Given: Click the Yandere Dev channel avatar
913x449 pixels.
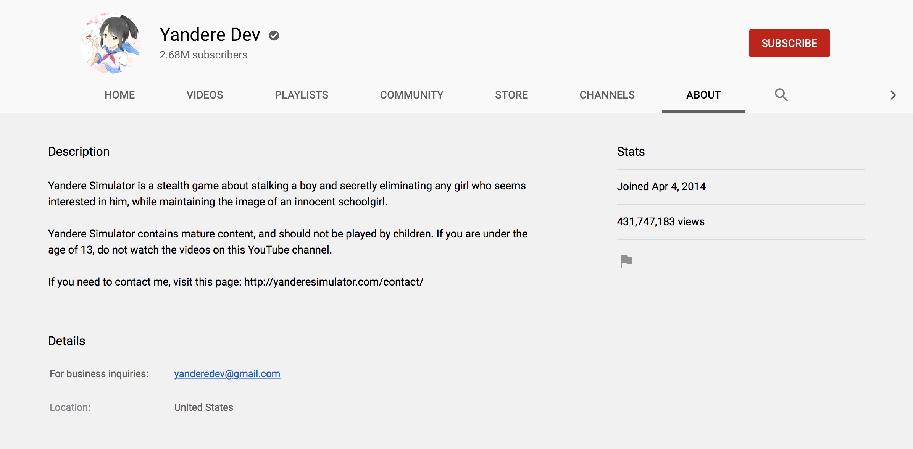Looking at the screenshot, I should point(111,43).
